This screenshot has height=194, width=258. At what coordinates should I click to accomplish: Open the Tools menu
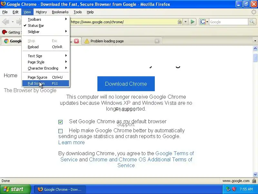tap(78, 12)
